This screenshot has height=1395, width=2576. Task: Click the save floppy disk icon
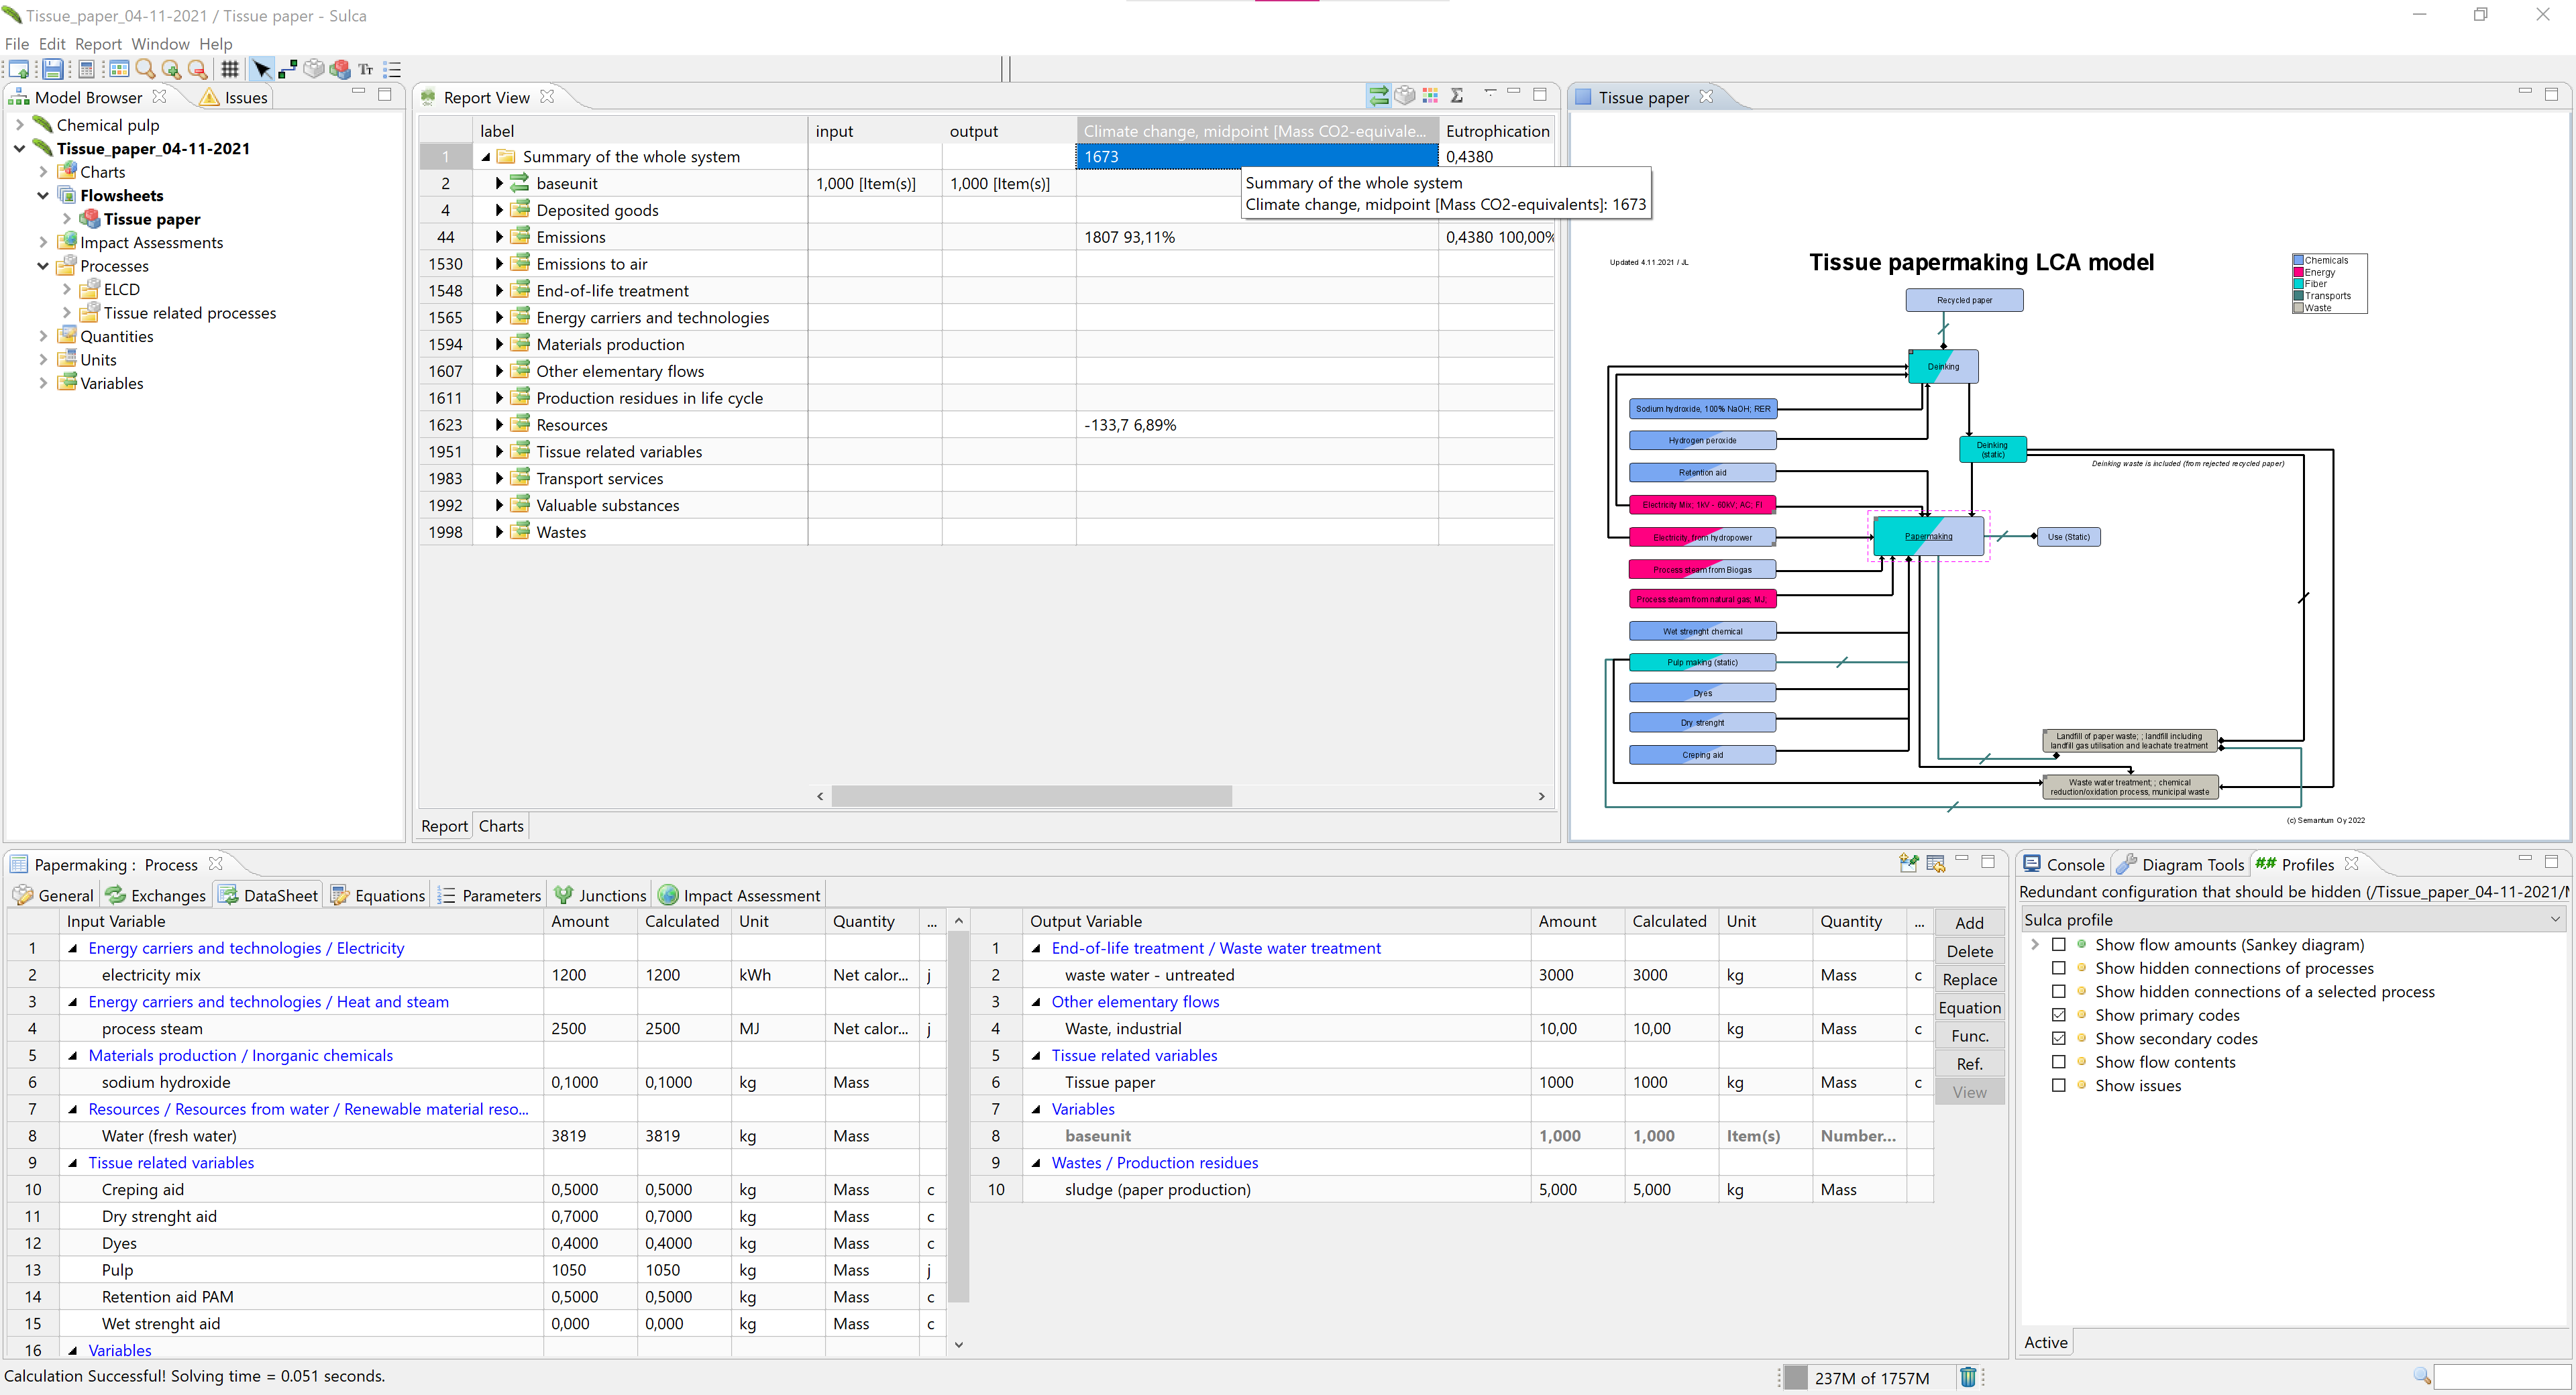click(x=53, y=69)
